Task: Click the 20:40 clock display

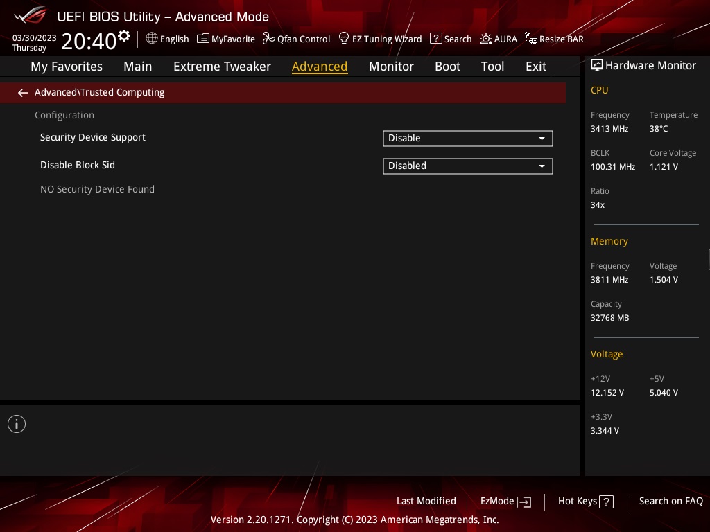Action: (x=89, y=41)
